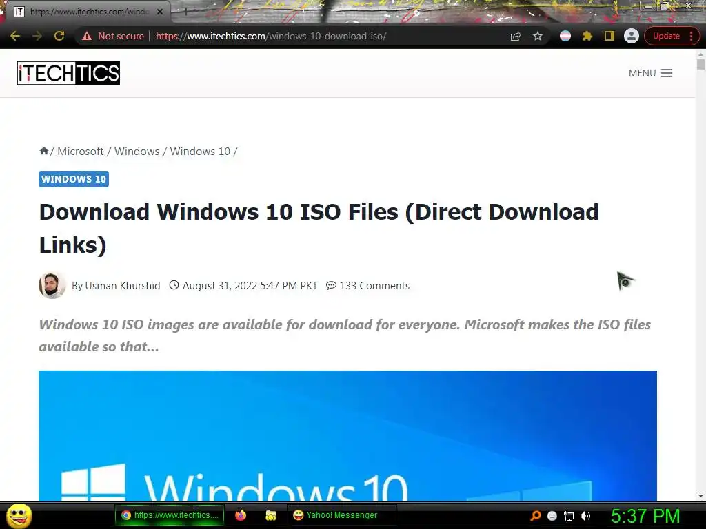Open the MENU hamburger button
Screen dimensions: 706x529
[651, 73]
